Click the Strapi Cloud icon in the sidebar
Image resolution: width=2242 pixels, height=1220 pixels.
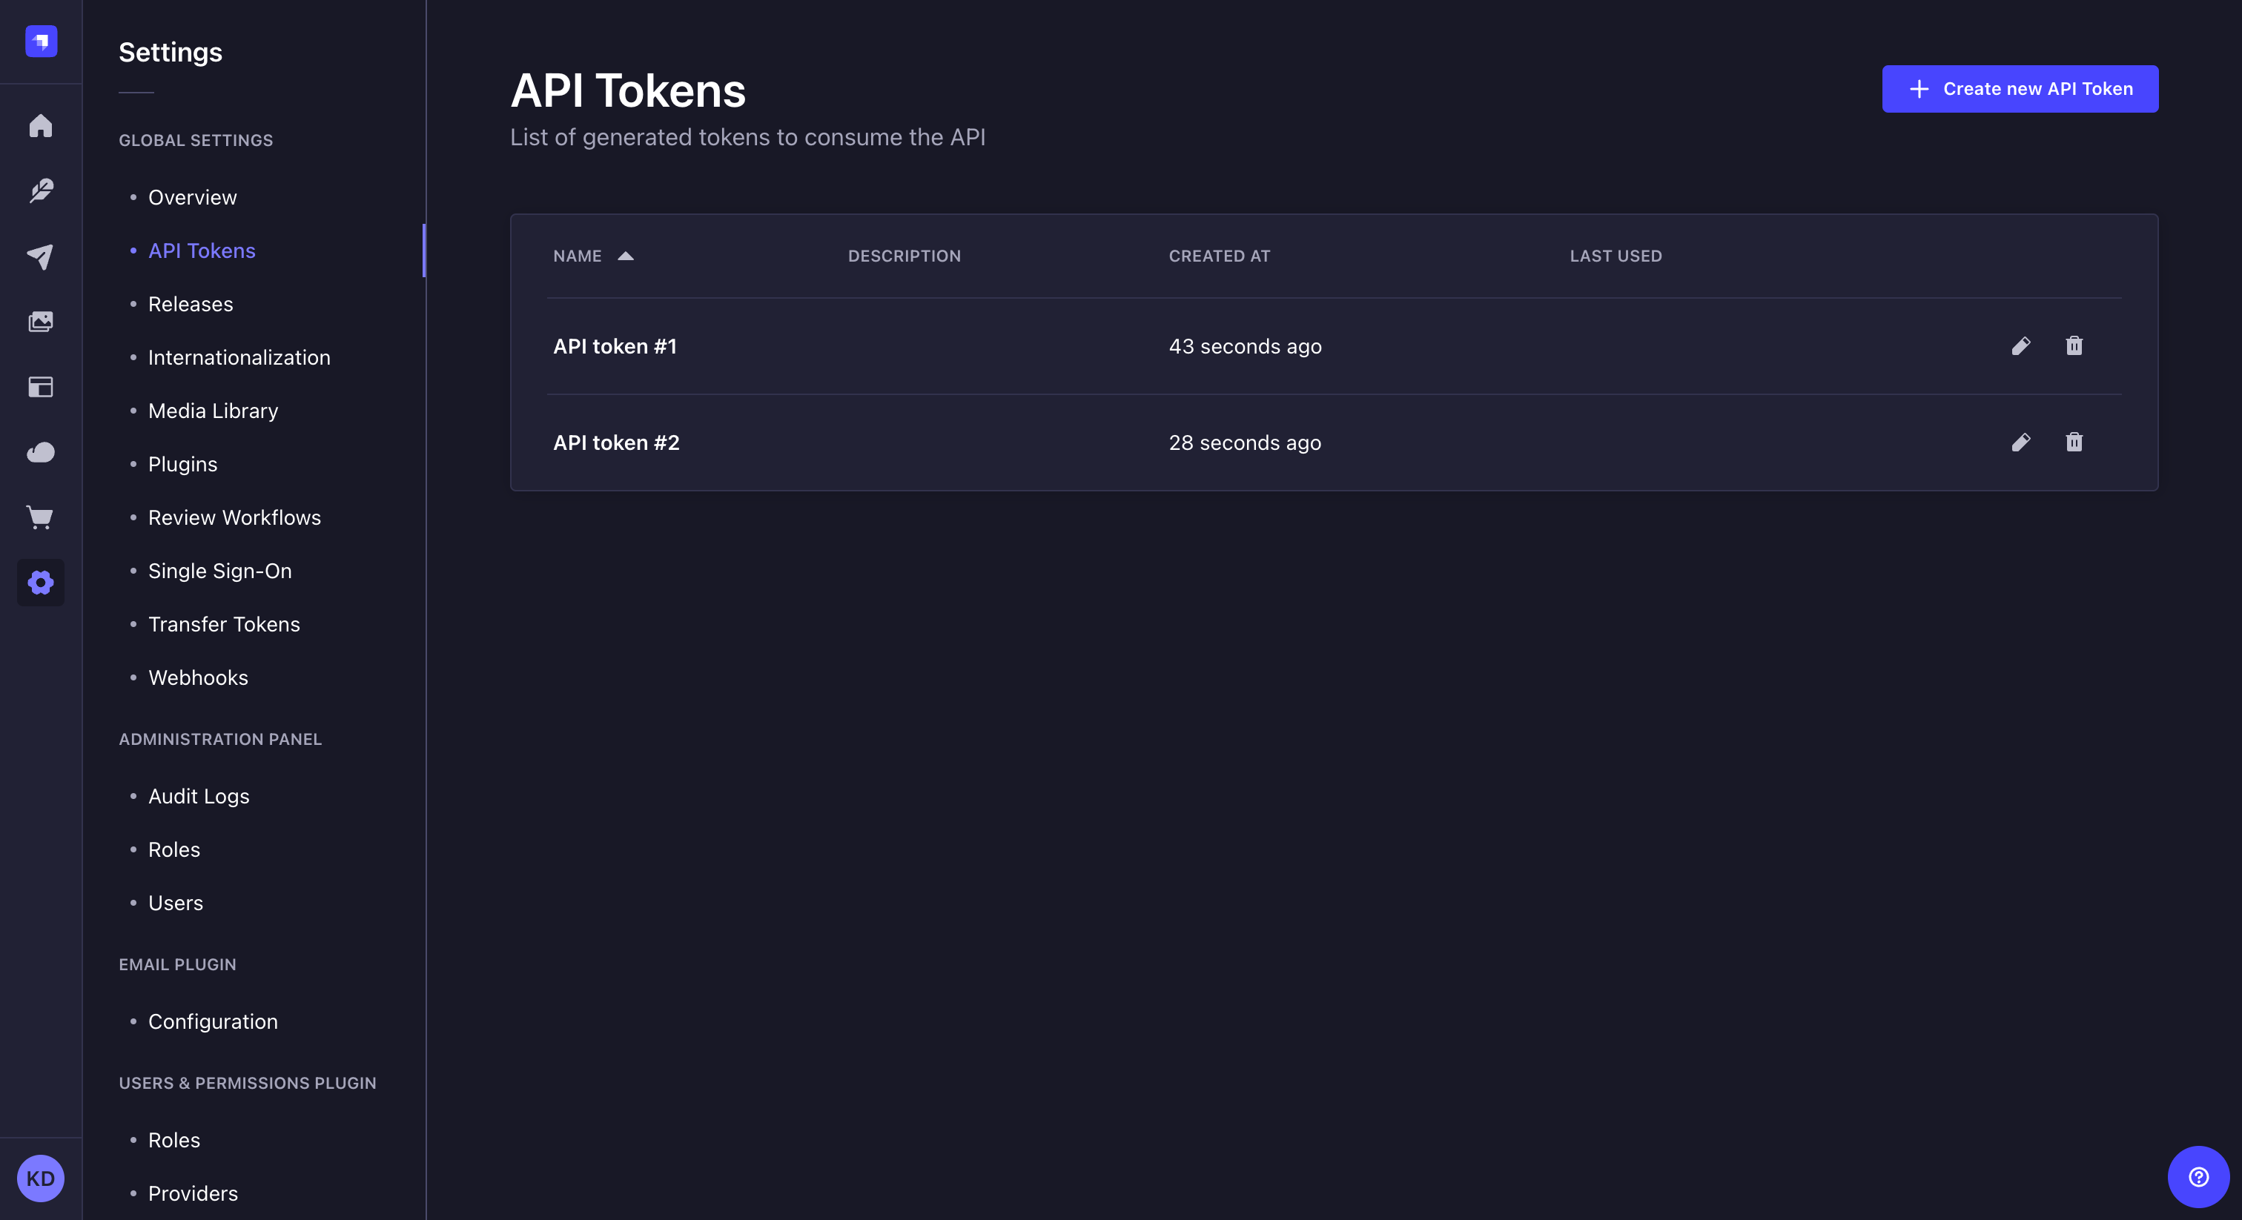(x=40, y=452)
